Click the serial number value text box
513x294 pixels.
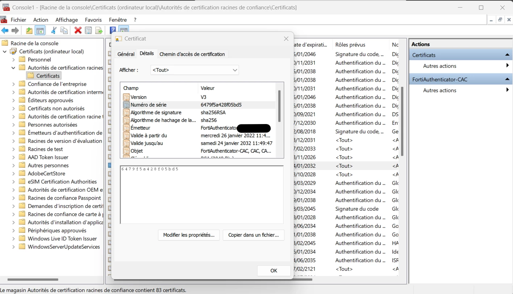point(202,195)
